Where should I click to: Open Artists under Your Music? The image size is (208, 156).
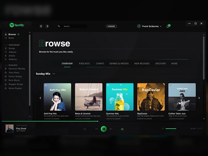pyautogui.click(x=12, y=56)
